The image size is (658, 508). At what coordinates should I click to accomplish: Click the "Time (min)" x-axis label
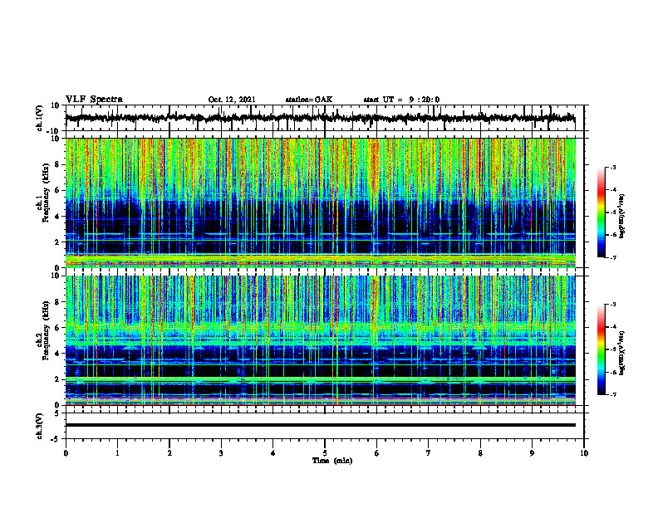(332, 461)
